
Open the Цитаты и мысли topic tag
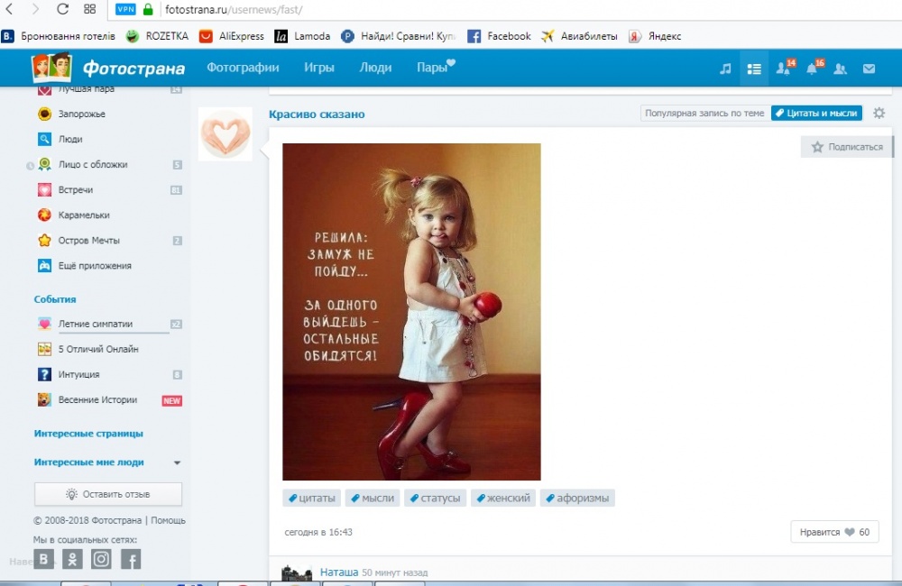click(x=817, y=114)
